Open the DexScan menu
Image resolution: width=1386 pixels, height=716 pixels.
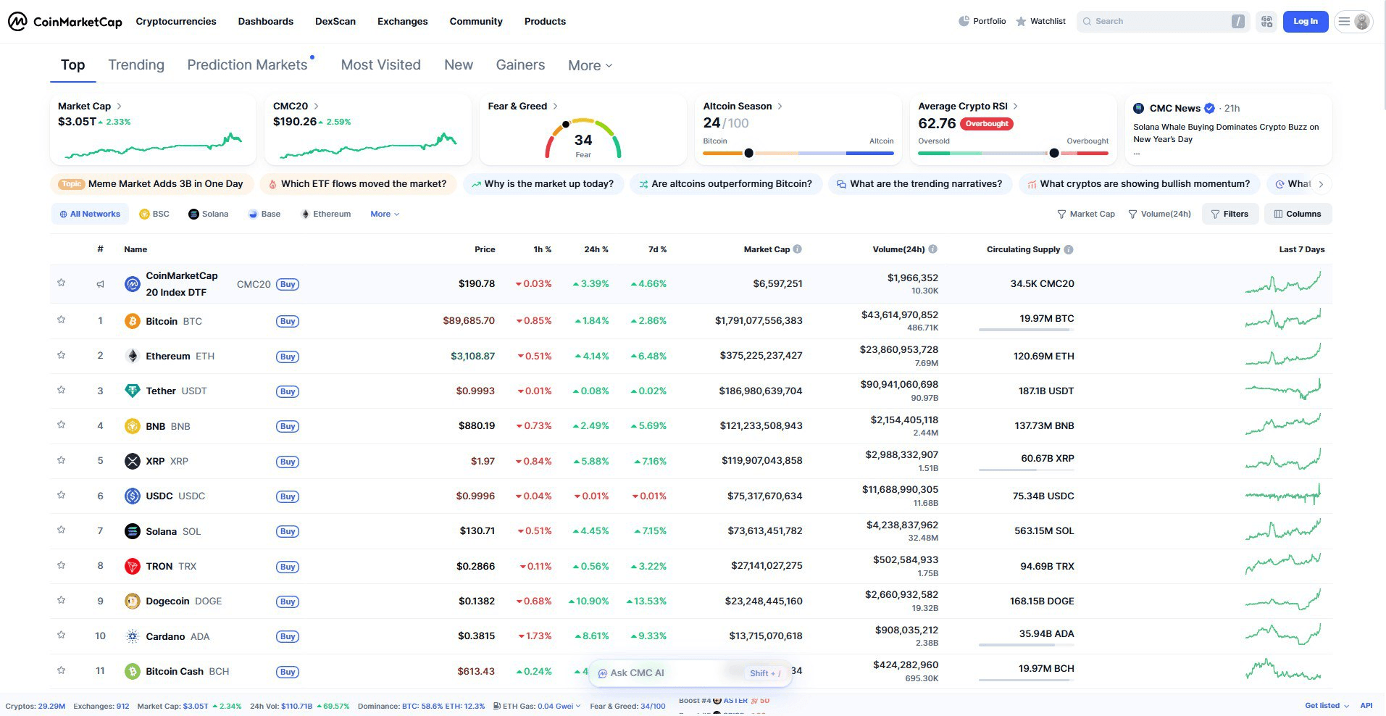pyautogui.click(x=335, y=21)
